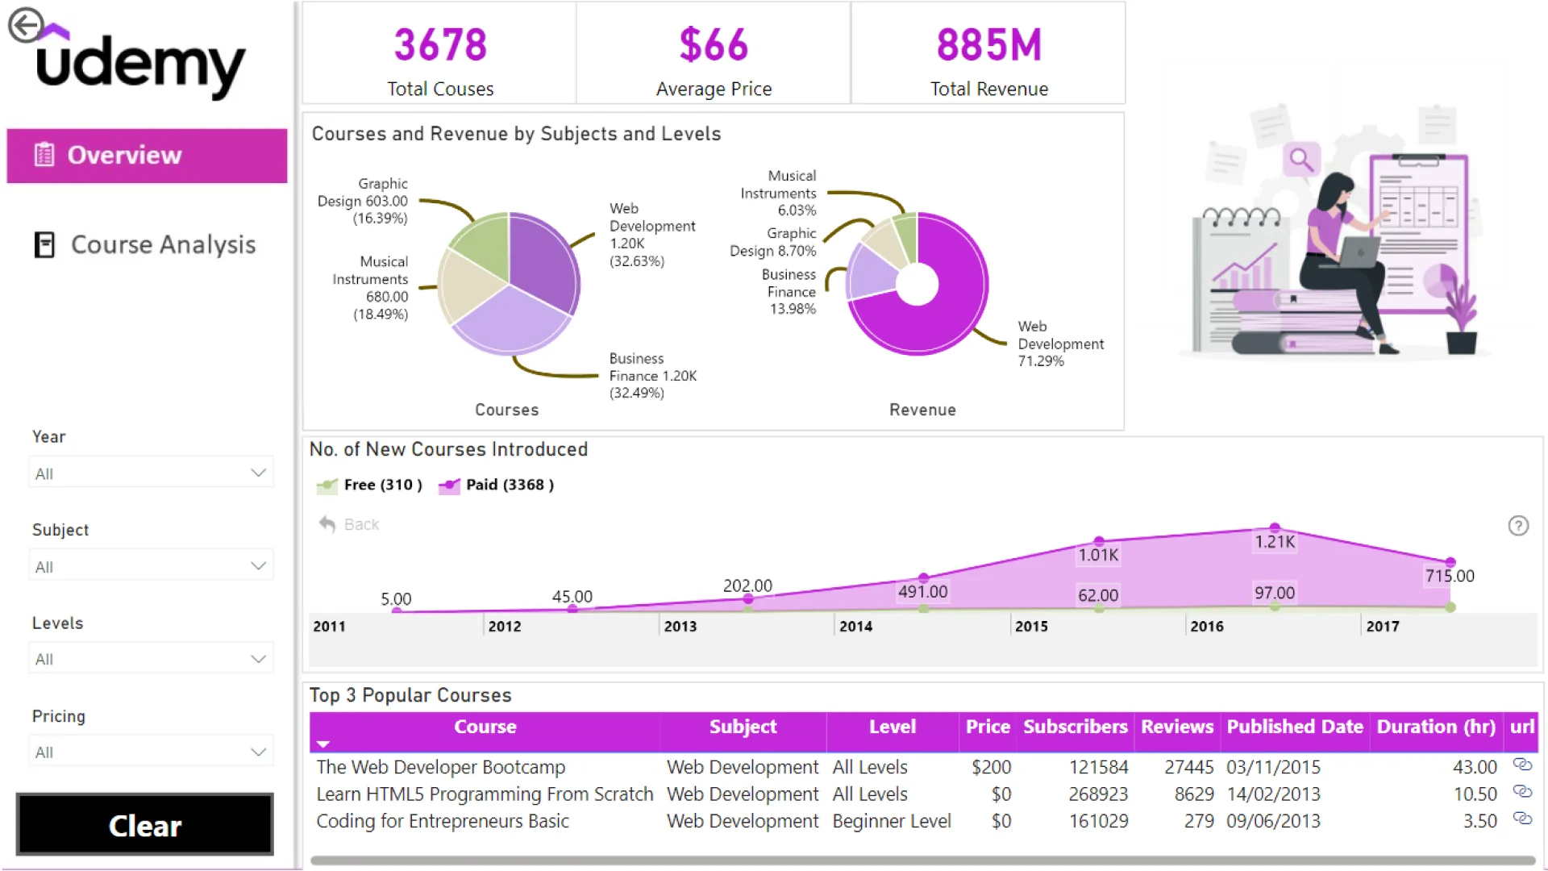Click the Free legend marker icon
Screen dimensions: 1548x871
327,485
